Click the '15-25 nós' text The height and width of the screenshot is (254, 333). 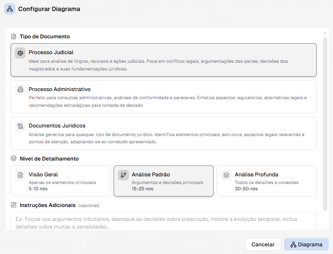pos(142,189)
